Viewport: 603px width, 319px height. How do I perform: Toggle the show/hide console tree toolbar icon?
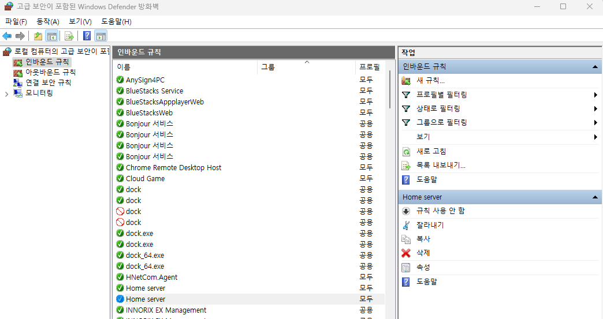click(51, 36)
